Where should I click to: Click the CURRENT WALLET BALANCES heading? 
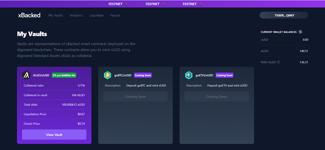(279, 32)
